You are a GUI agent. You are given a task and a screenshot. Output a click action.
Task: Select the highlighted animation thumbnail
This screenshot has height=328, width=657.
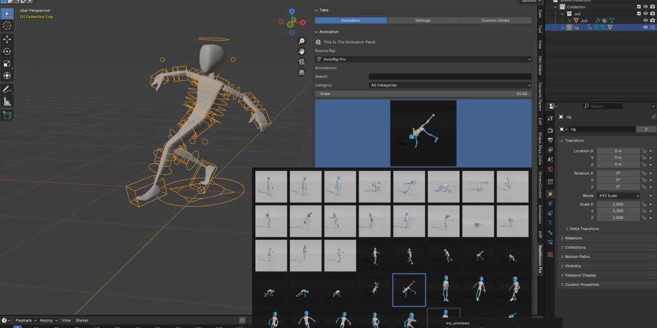point(410,290)
